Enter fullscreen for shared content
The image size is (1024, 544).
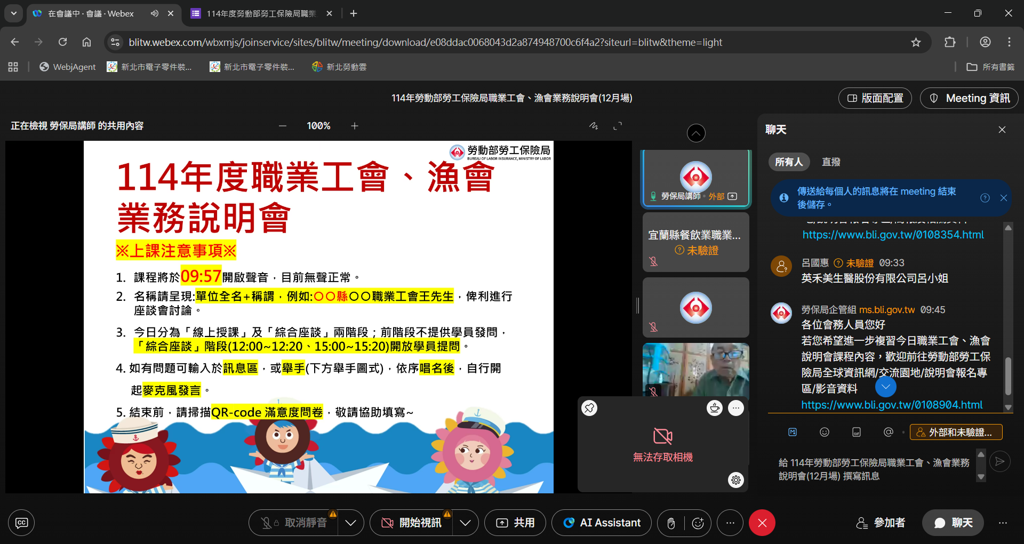618,126
